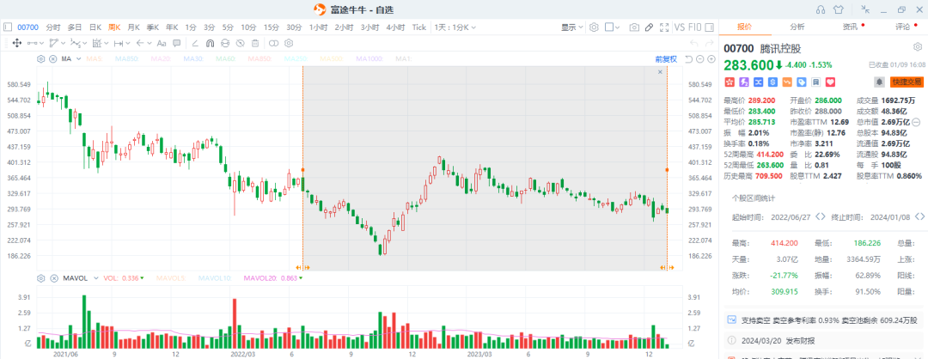
Task: Step the 终止时间 end date arrows
Action: click(x=921, y=216)
